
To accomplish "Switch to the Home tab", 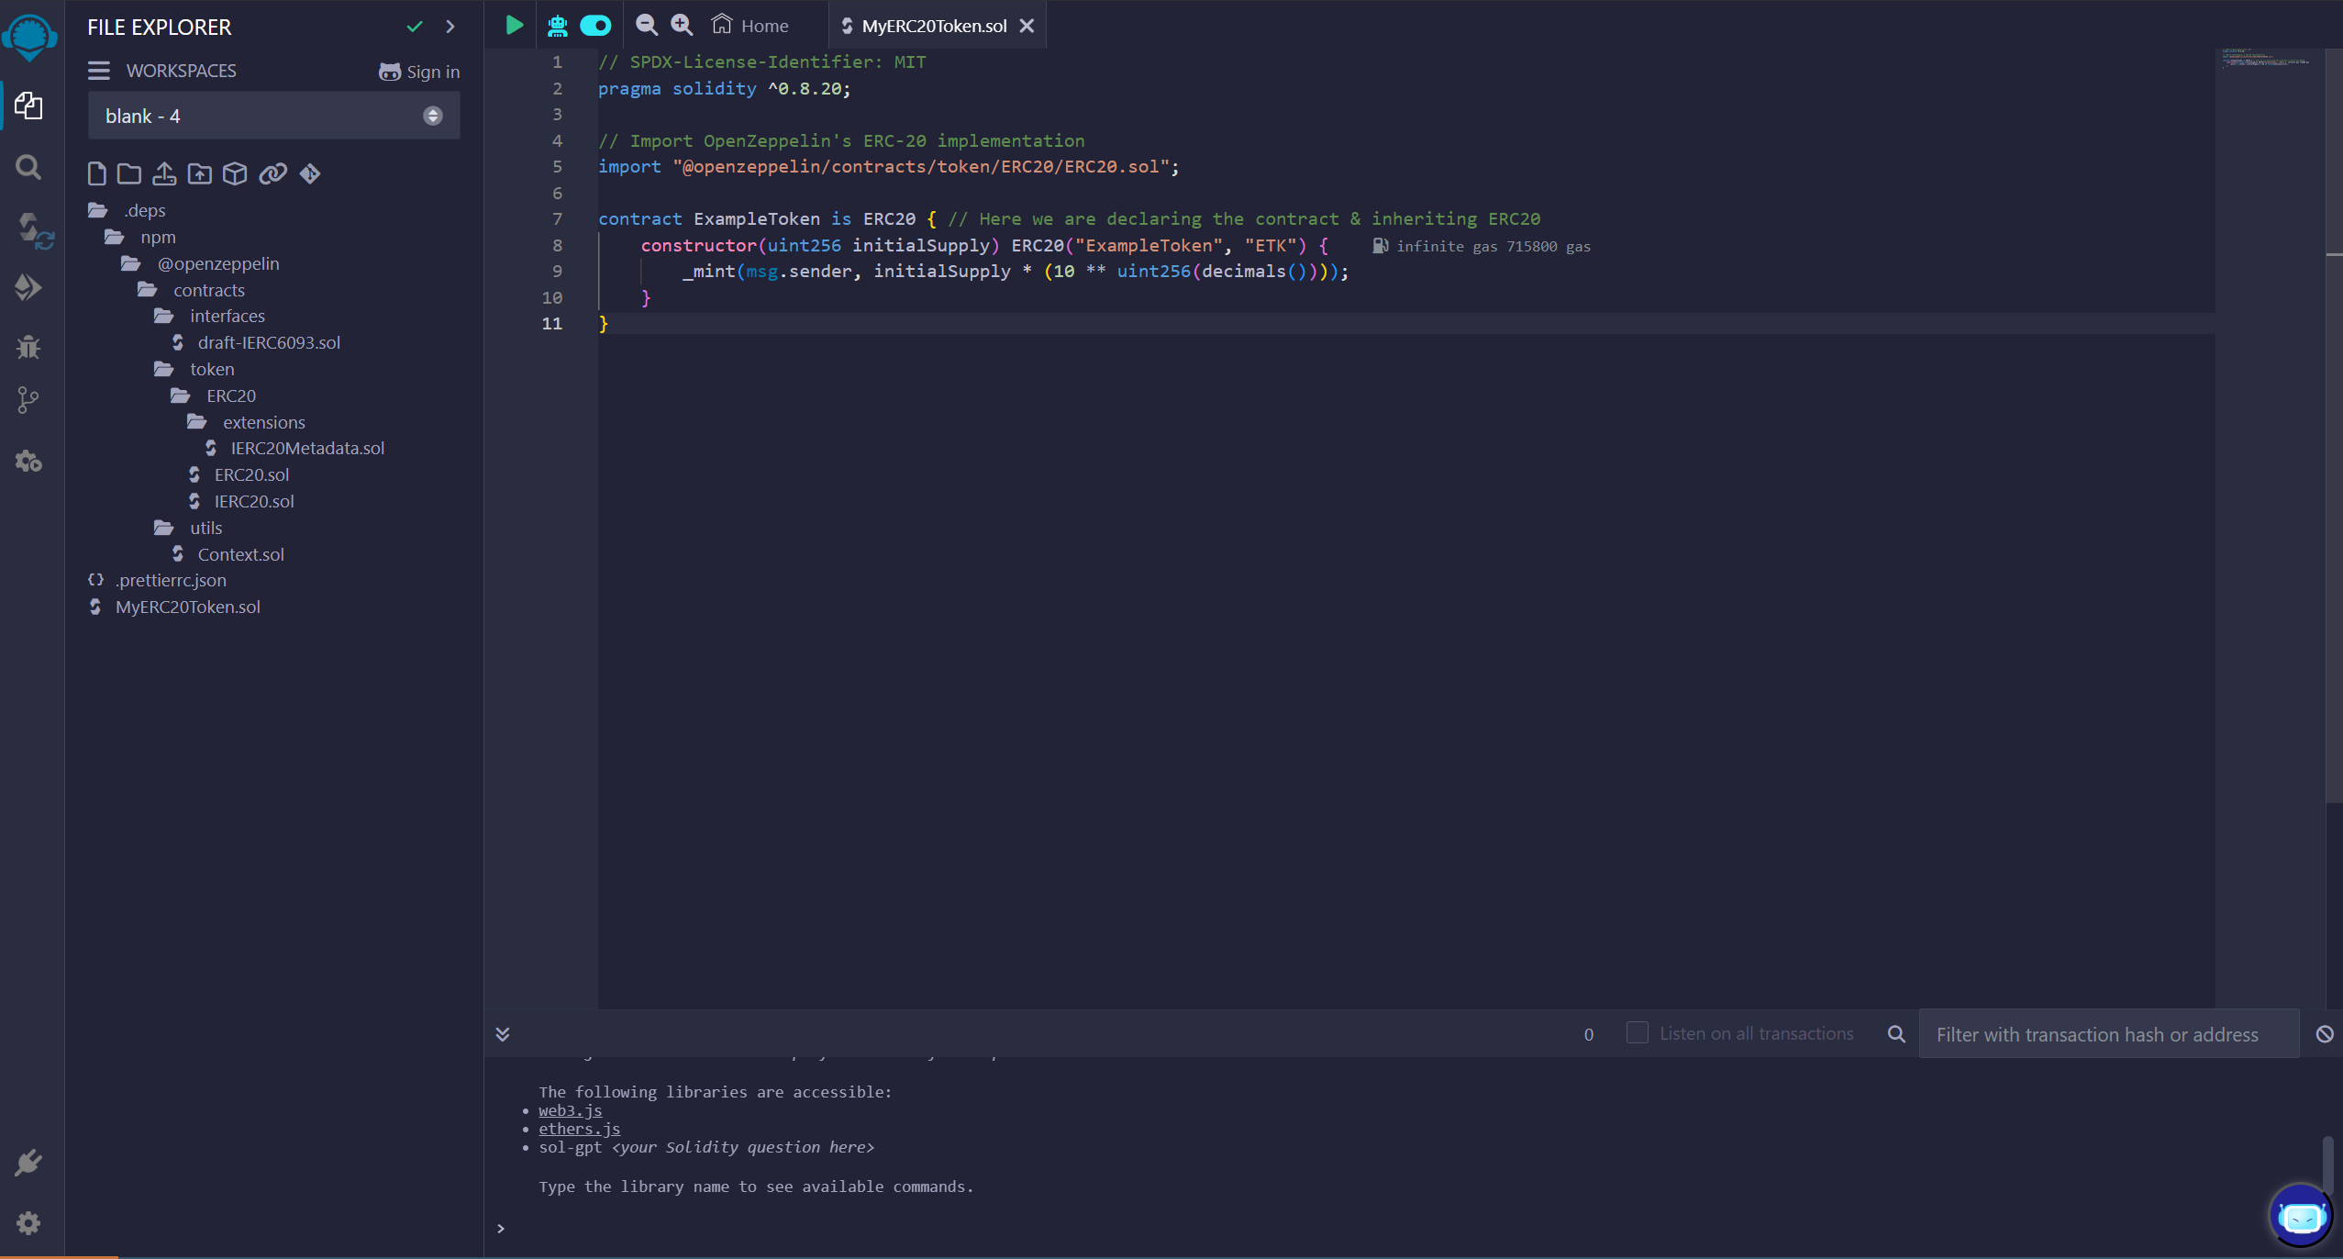I will [x=751, y=26].
